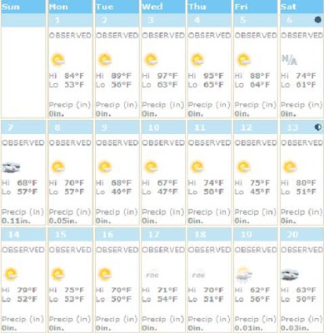This screenshot has width=324, height=333.
Task: Click the Hi 95°F reading on day 4
Action: pyautogui.click(x=206, y=76)
